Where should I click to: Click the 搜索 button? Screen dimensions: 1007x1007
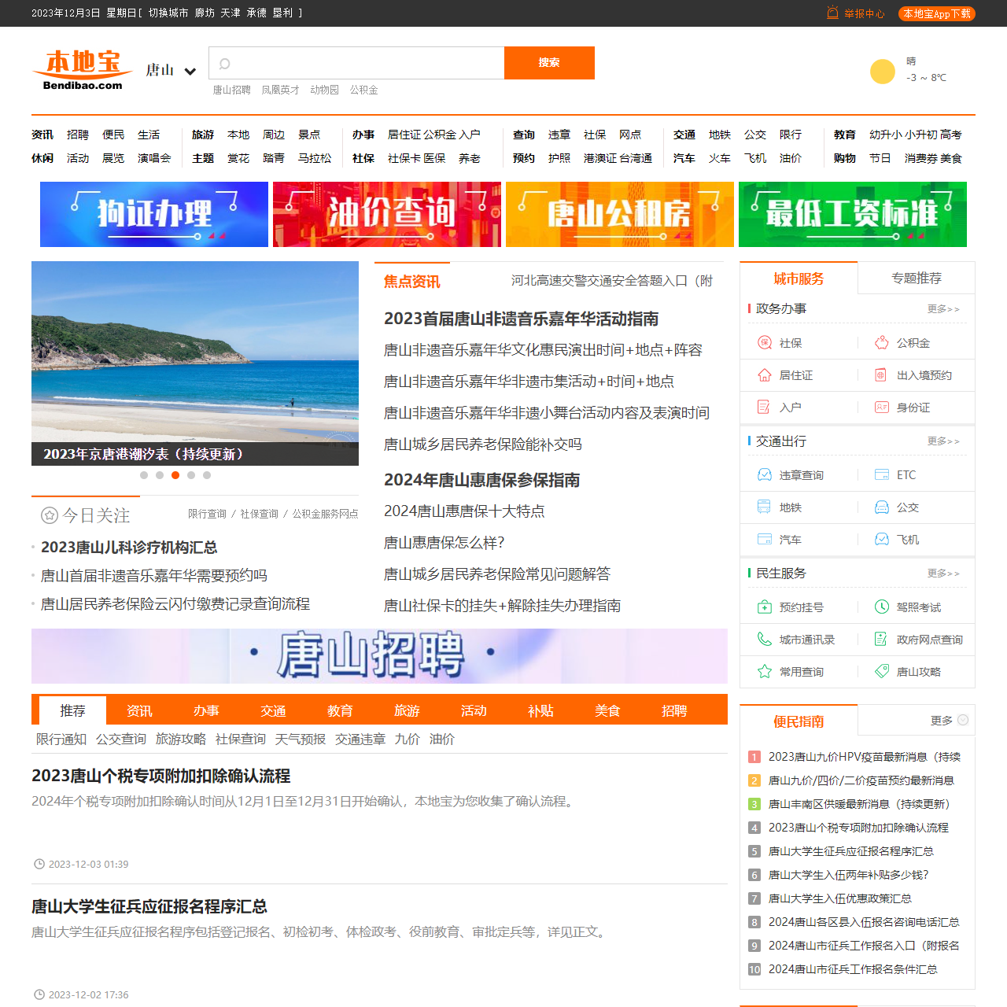(549, 62)
